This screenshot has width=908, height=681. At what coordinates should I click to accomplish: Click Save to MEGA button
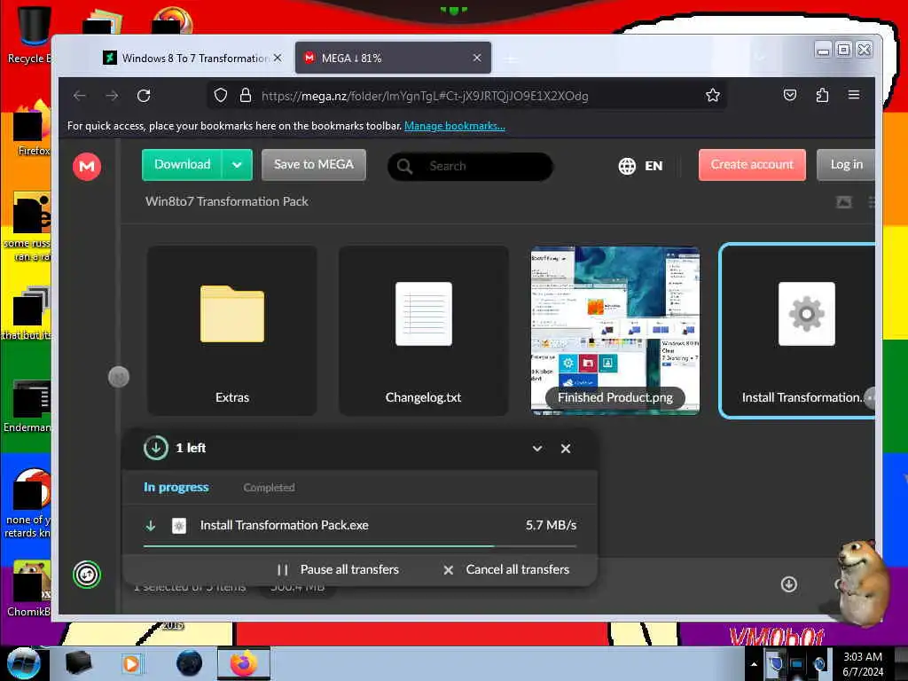(x=313, y=165)
